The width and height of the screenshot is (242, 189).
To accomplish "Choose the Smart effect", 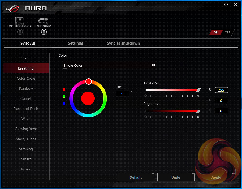I will point(26,159).
